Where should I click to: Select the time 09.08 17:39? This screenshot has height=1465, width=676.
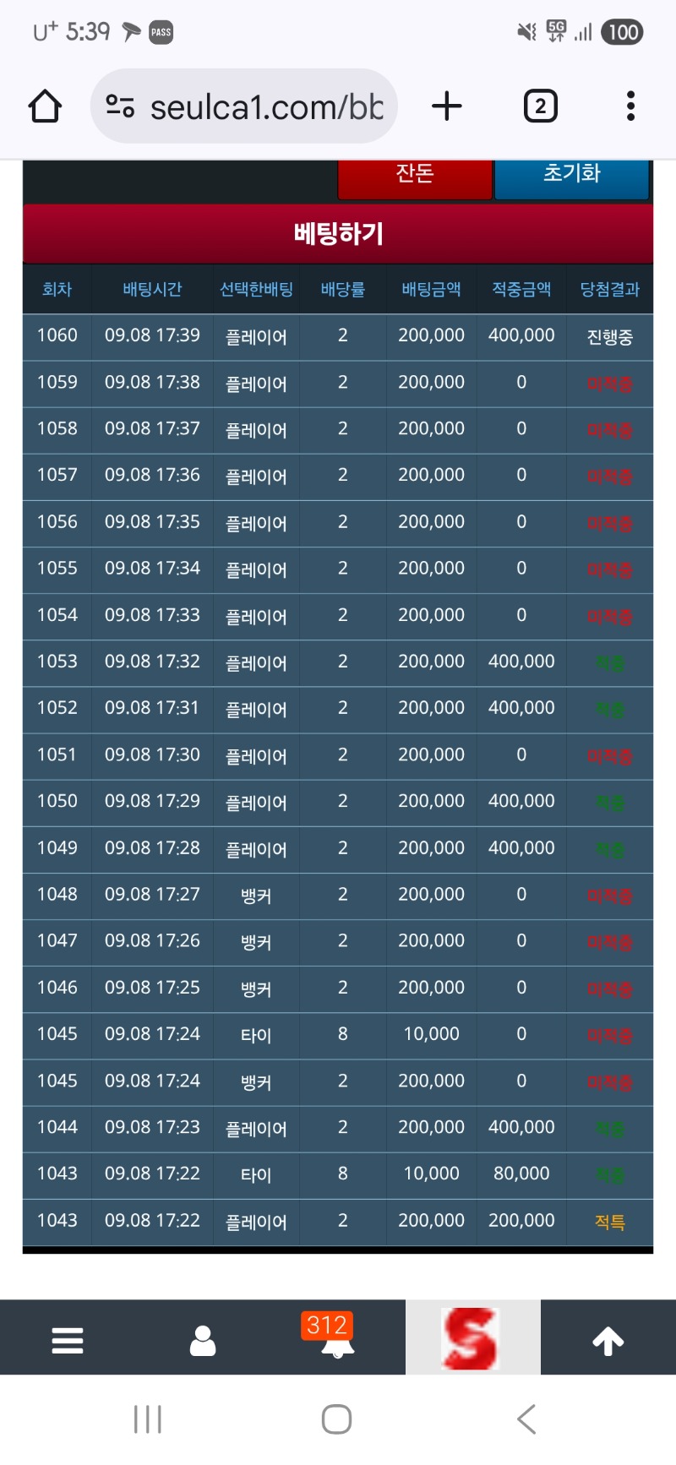tap(152, 335)
